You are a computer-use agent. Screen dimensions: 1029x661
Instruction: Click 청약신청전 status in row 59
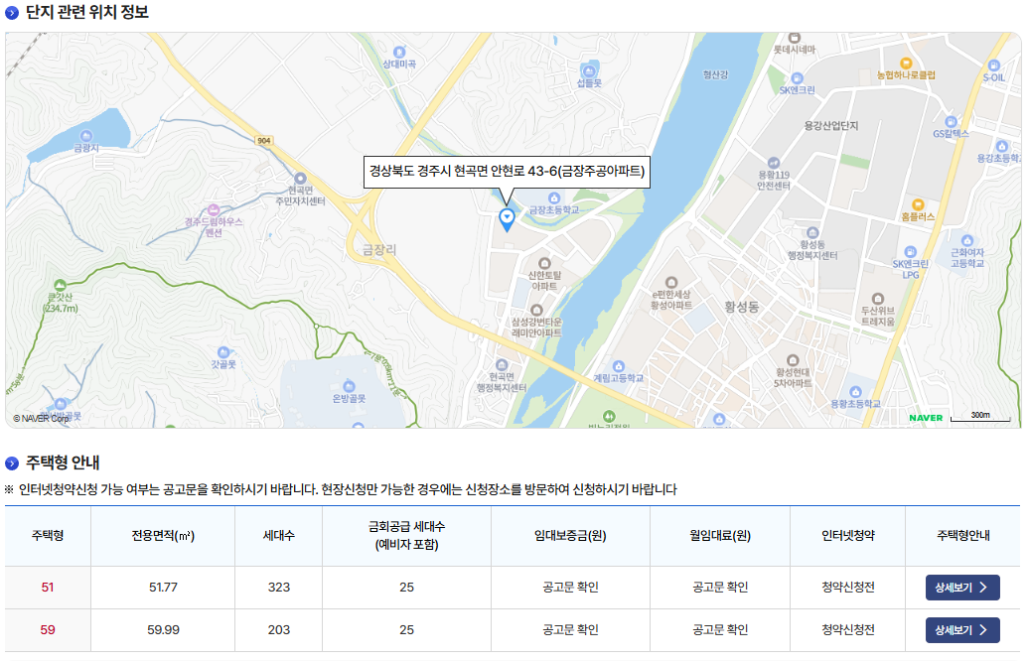pyautogui.click(x=848, y=630)
